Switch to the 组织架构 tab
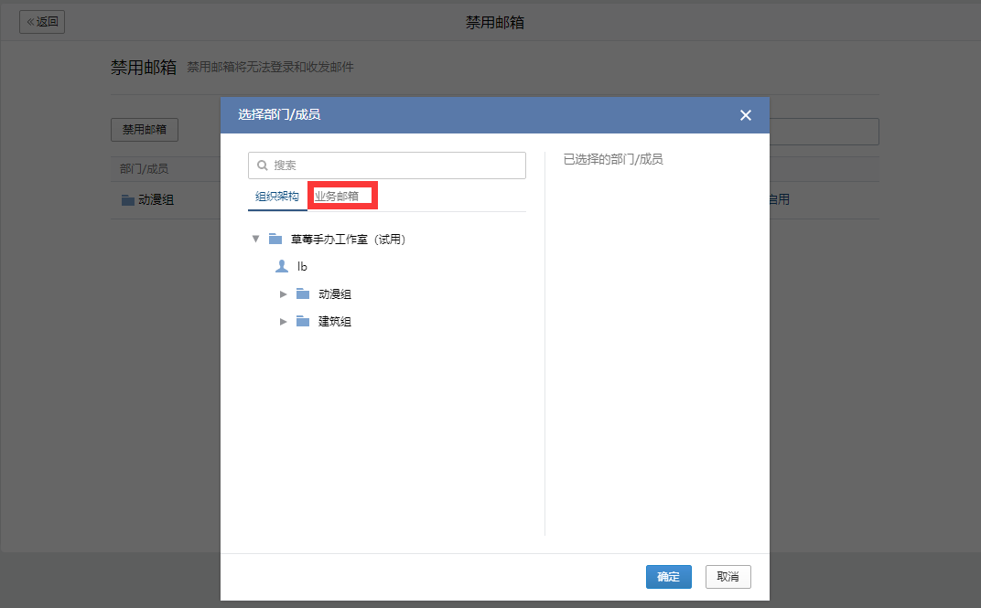Image resolution: width=981 pixels, height=608 pixels. point(276,197)
